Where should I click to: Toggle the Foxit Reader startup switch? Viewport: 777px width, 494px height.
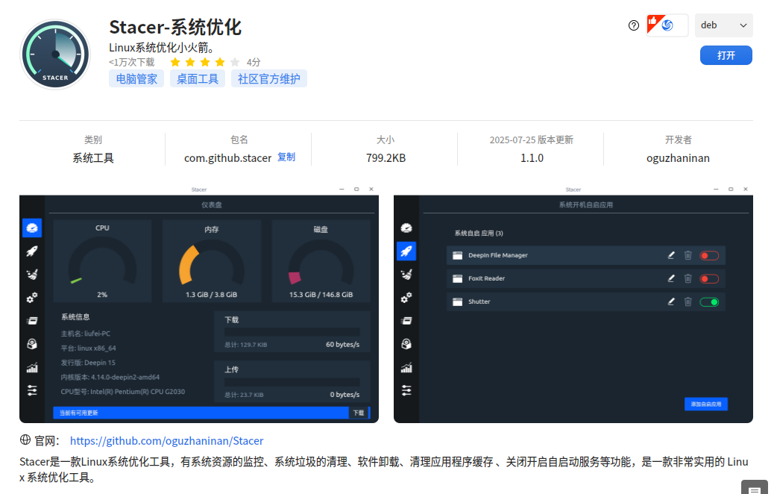tap(709, 279)
